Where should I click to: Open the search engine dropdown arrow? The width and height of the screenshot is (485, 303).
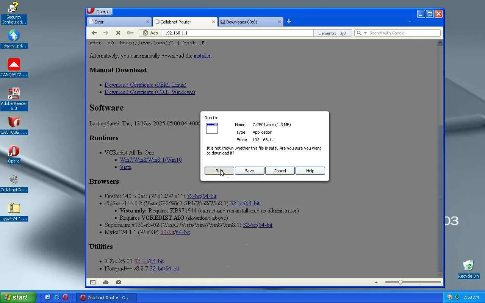coord(366,33)
